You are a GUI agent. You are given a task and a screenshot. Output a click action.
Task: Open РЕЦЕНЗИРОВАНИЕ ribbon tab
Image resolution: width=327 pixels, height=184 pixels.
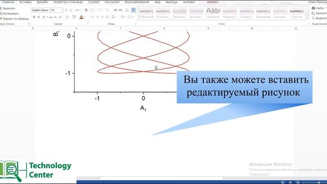(x=137, y=2)
